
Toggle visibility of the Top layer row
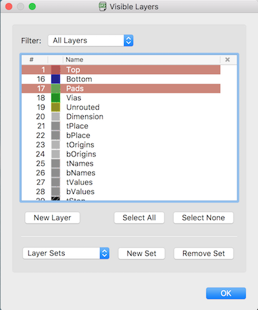pyautogui.click(x=121, y=70)
